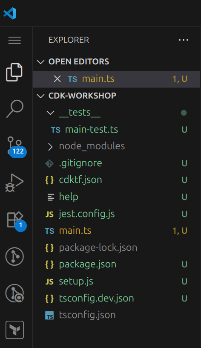Open the Search view icon
This screenshot has width=201, height=348.
click(14, 109)
